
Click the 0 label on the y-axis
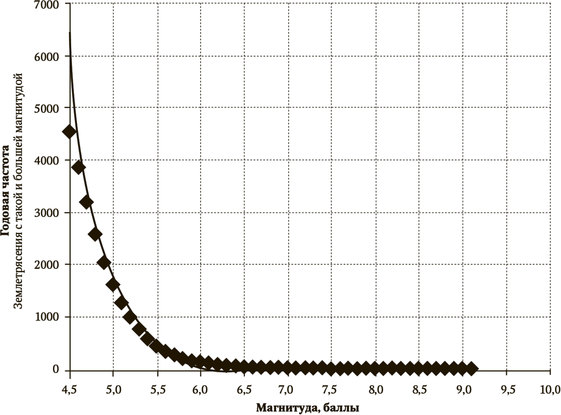[x=55, y=369]
